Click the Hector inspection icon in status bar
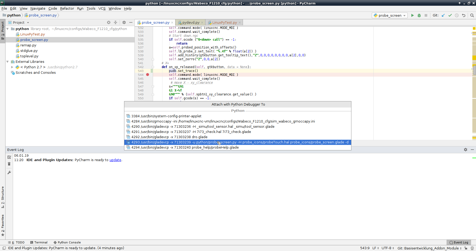The height and width of the screenshot is (251, 476). [x=472, y=248]
